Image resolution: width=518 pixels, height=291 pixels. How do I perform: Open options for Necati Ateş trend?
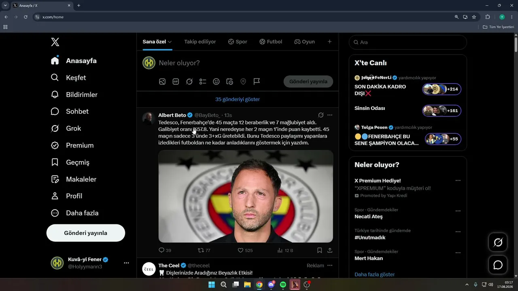click(x=458, y=211)
